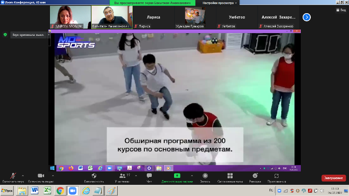Select the Лариса participant tile

[x=153, y=17]
